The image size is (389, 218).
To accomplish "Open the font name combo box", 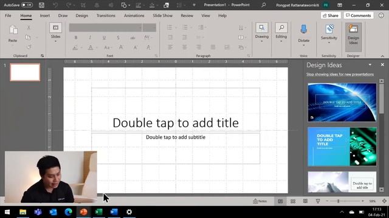I will pyautogui.click(x=105, y=28).
